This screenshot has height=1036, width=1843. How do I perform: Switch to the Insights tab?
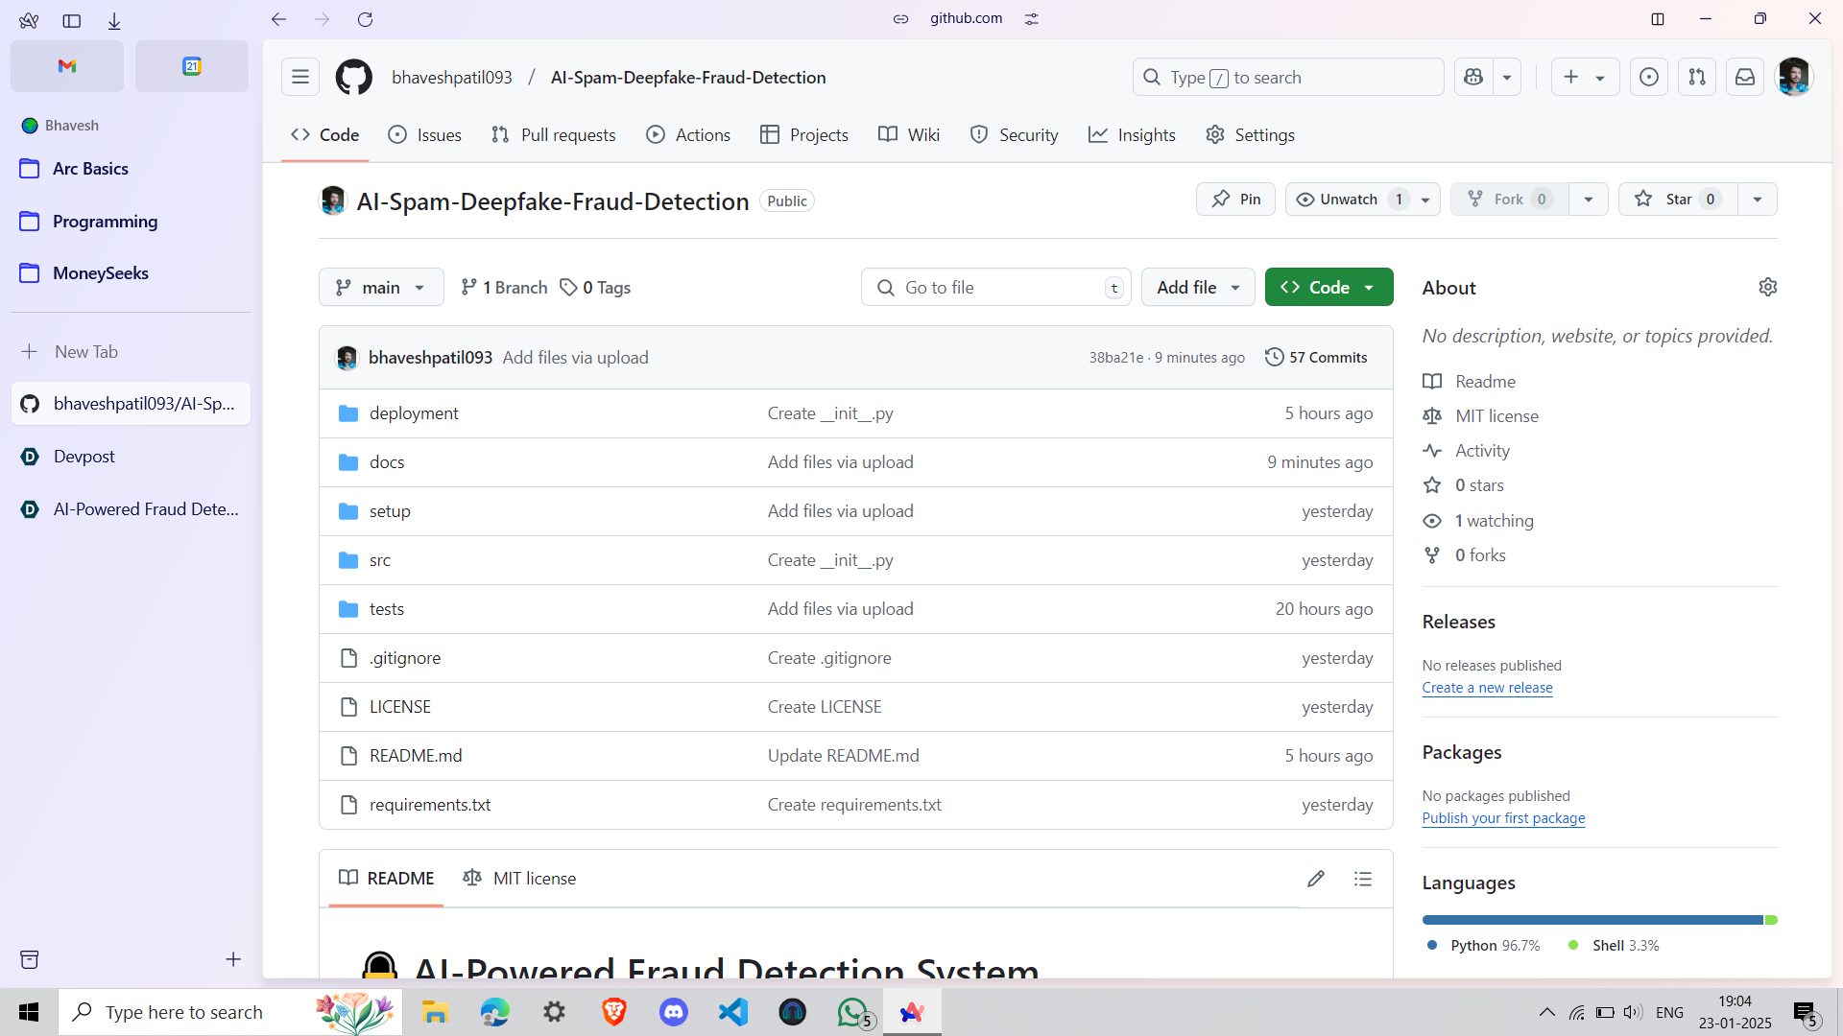click(1133, 134)
